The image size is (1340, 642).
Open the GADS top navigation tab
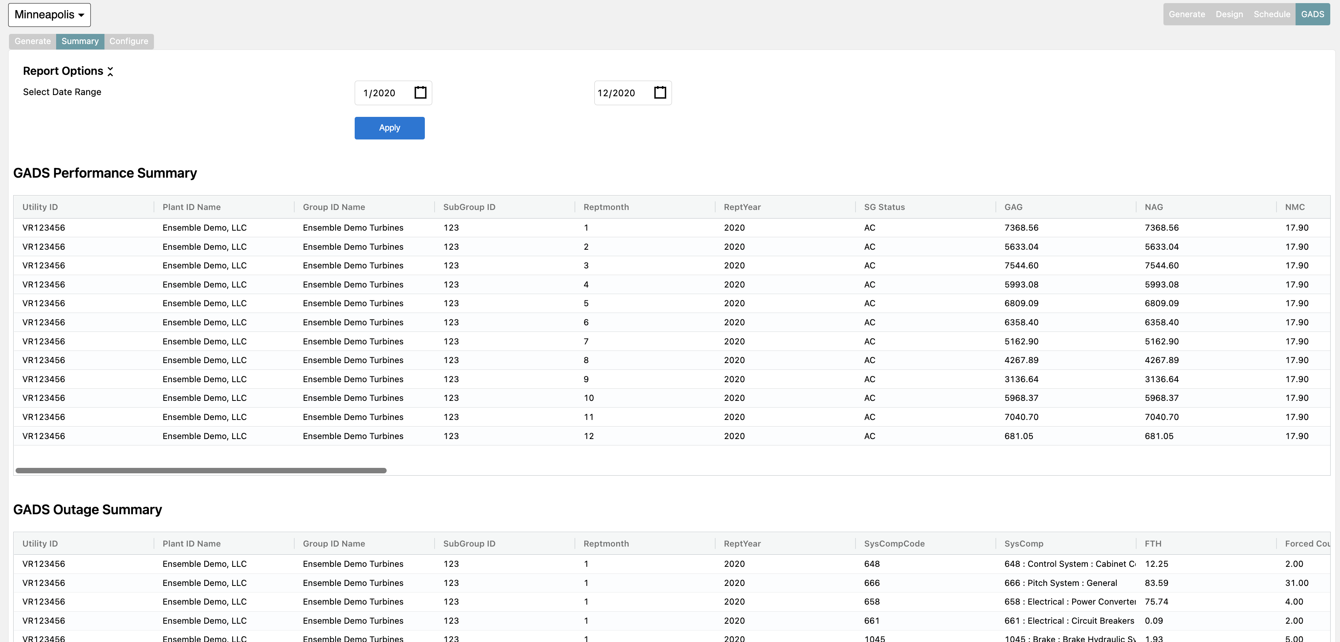tap(1312, 14)
